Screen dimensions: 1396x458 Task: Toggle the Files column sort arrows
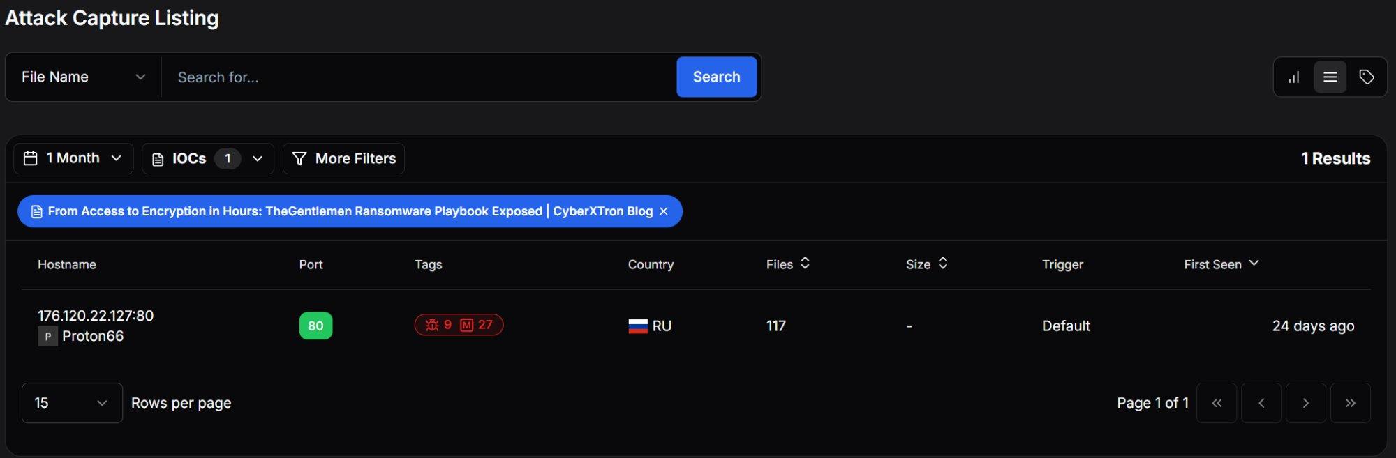(x=805, y=264)
